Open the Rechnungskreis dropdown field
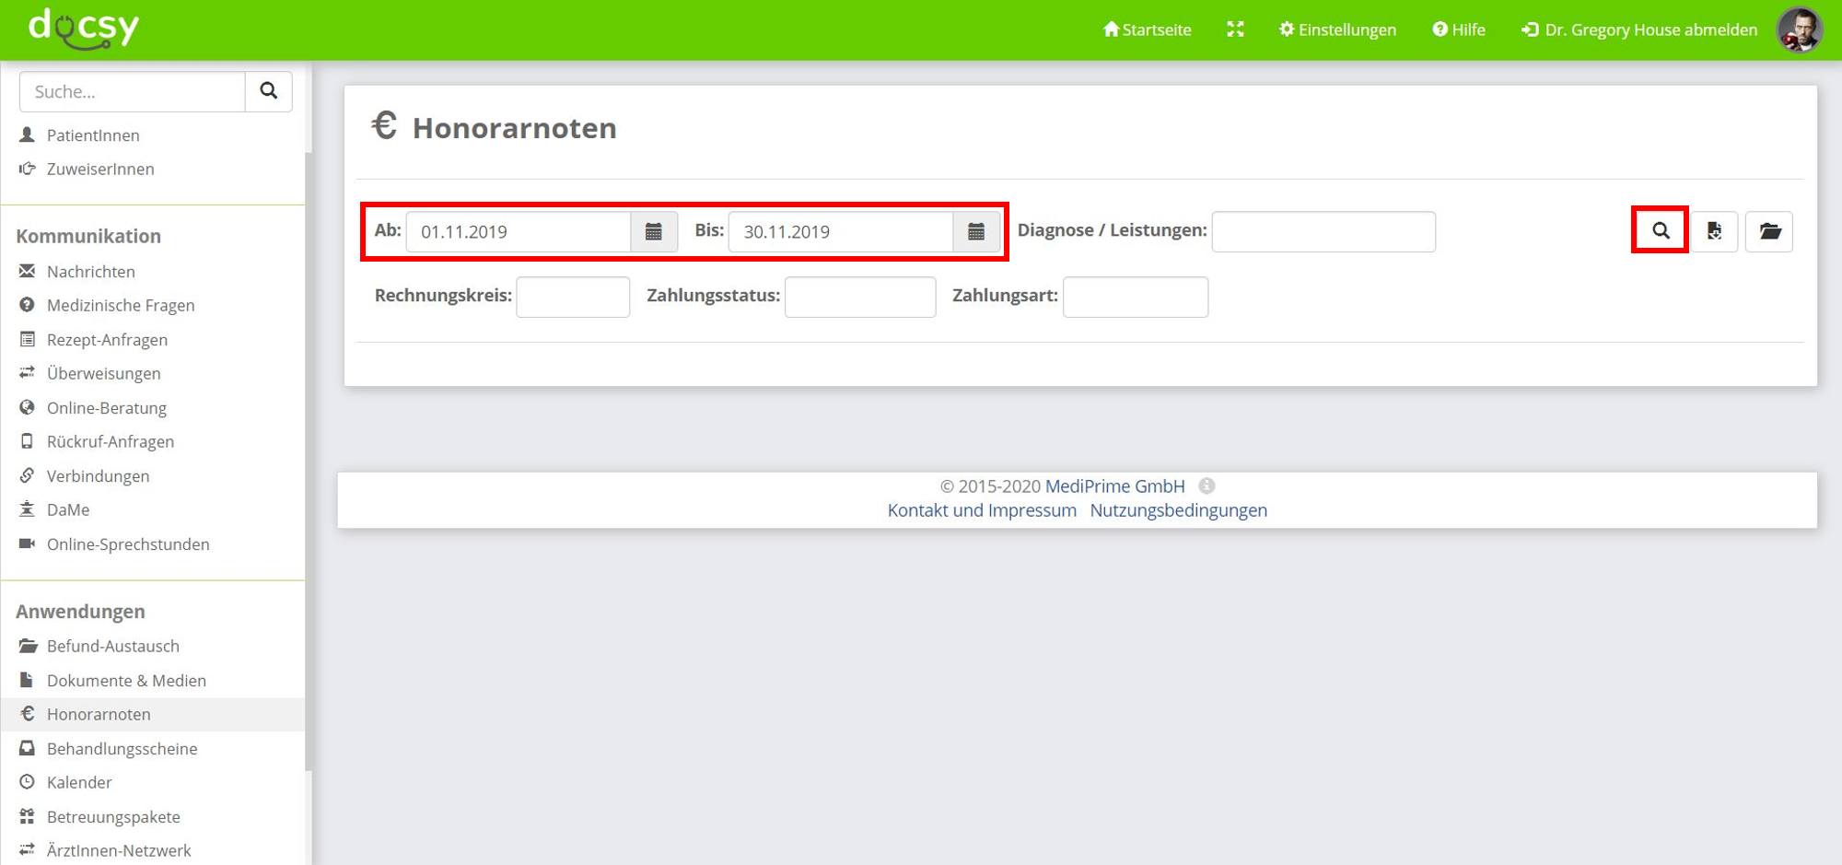Viewport: 1842px width, 865px height. tap(573, 297)
